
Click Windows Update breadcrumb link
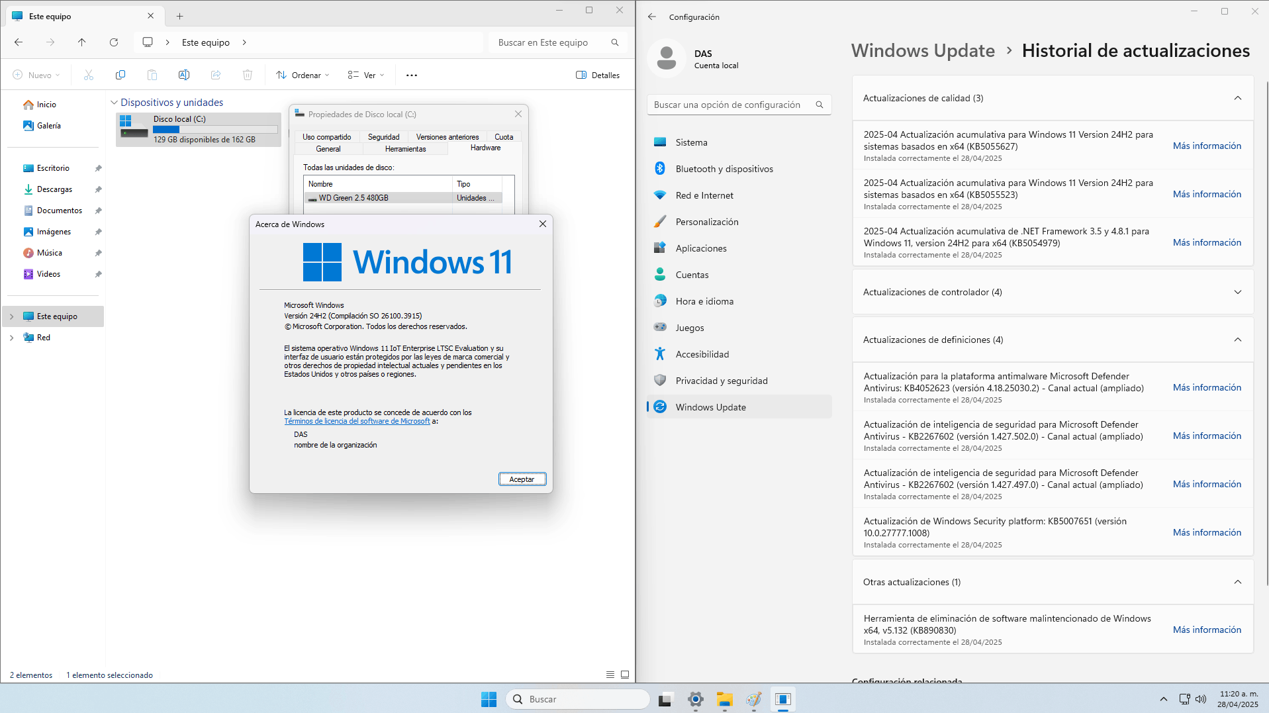pyautogui.click(x=923, y=51)
